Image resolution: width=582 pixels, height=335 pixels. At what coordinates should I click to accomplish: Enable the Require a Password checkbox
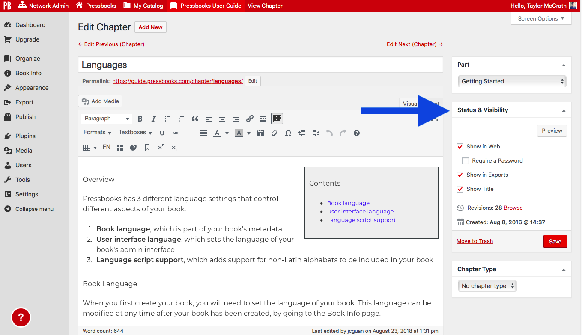(x=466, y=161)
